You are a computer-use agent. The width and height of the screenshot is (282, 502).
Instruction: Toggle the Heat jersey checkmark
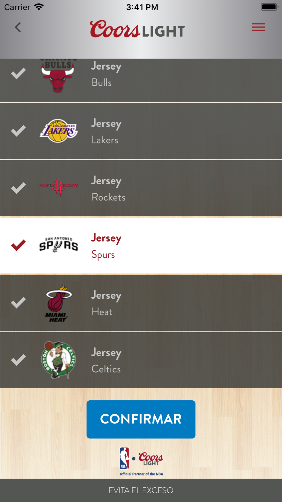[x=18, y=302]
